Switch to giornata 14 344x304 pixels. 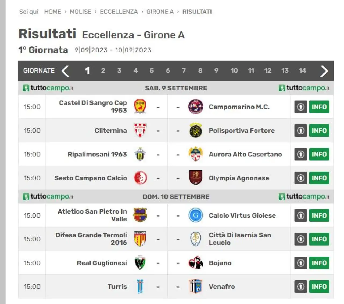[x=302, y=71]
